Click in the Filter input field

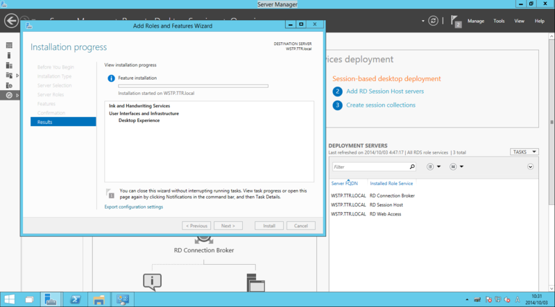pos(371,166)
